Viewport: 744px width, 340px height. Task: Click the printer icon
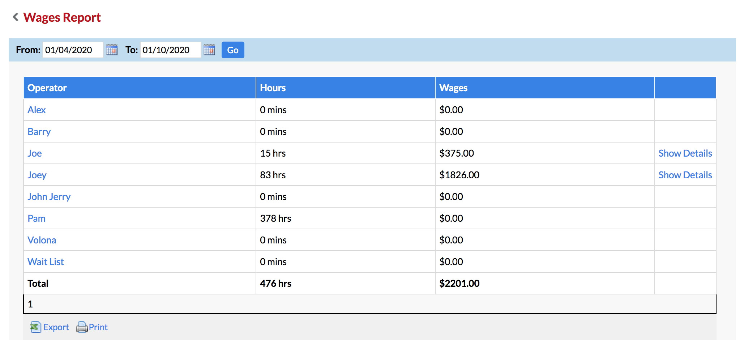[x=82, y=327]
